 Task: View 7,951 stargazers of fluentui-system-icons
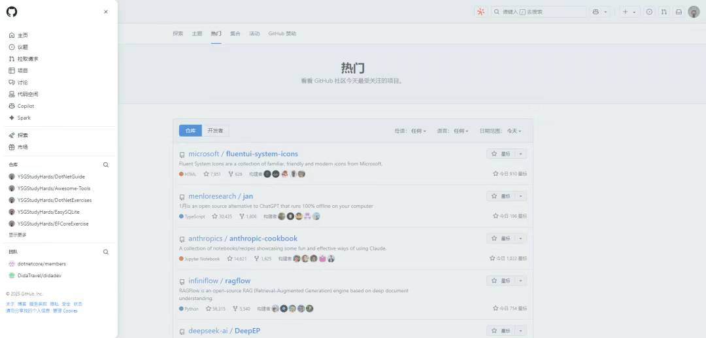click(212, 174)
